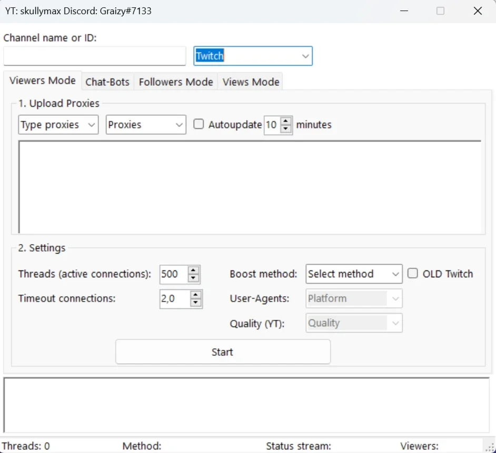496x453 pixels.
Task: Select the Viewers Mode tab
Action: (x=43, y=80)
